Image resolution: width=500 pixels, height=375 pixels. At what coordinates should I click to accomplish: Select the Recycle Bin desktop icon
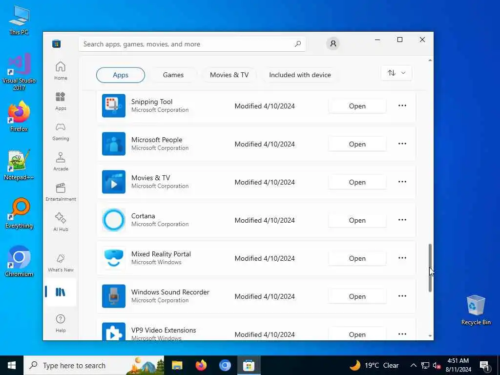pos(476,310)
